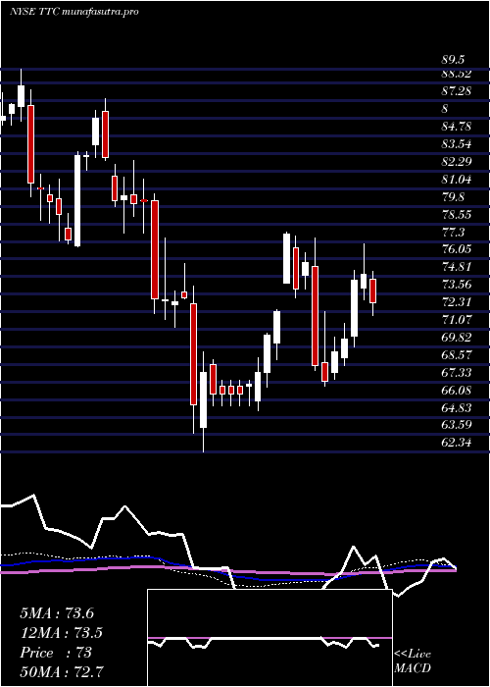The width and height of the screenshot is (490, 687).
Task: Click inside the MACD inset panel
Action: (269, 638)
